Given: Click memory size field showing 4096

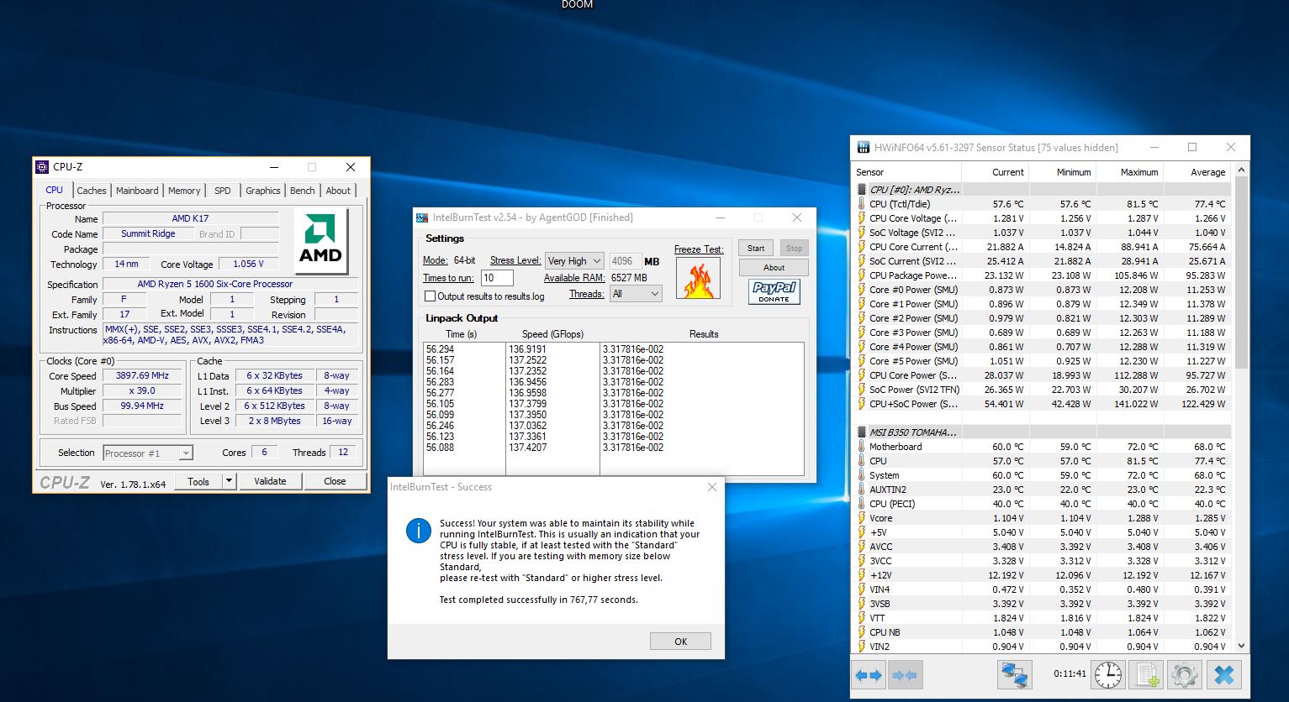Looking at the screenshot, I should 626,261.
